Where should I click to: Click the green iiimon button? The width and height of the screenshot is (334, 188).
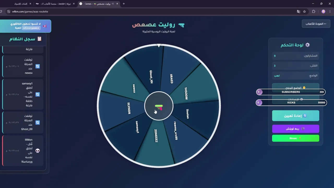(296, 138)
